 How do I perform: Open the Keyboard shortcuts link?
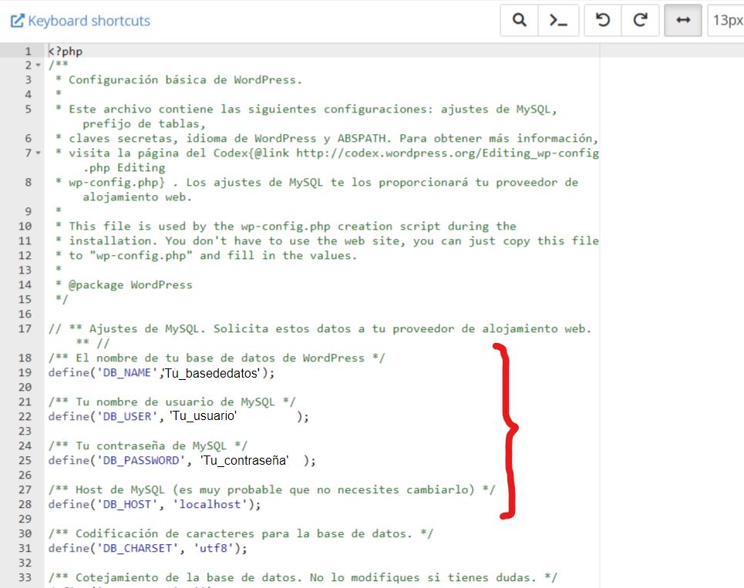pyautogui.click(x=80, y=21)
